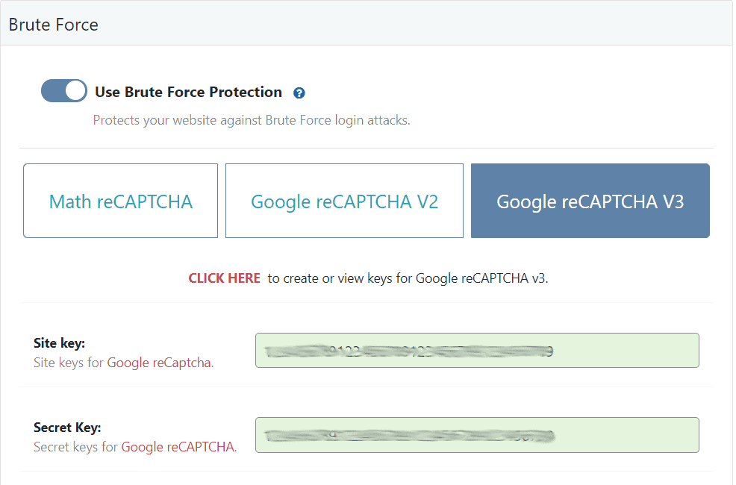Focus the Secret Key input field
Screen dimensions: 736x485
point(477,435)
